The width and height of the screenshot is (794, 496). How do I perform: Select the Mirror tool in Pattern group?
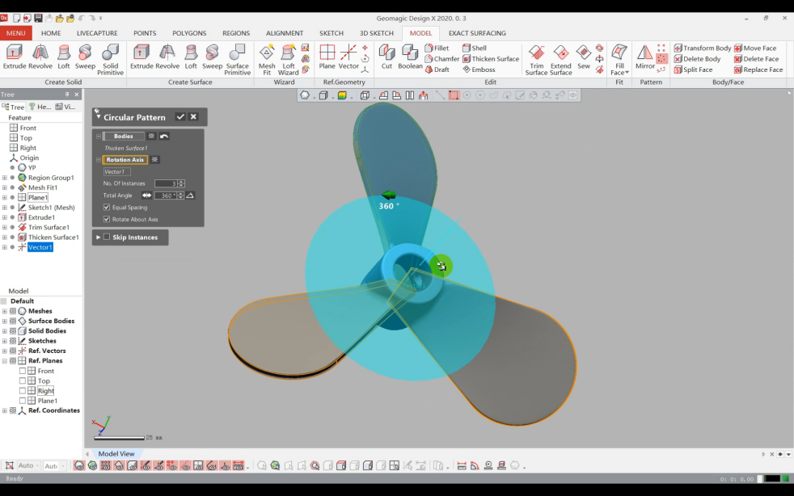(644, 57)
